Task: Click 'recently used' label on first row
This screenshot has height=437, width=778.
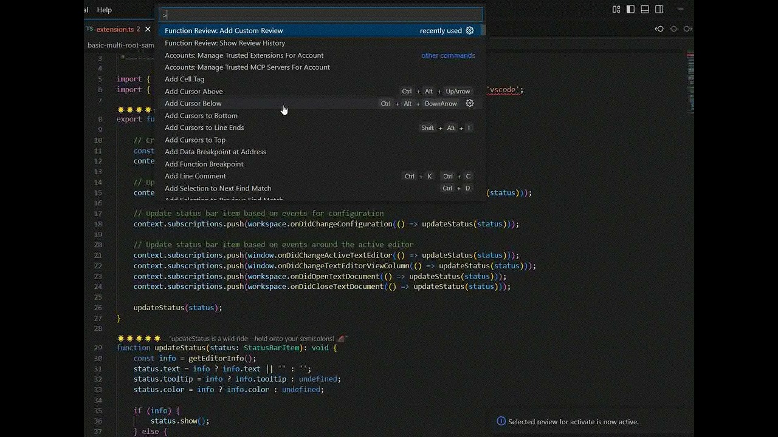Action: [441, 30]
